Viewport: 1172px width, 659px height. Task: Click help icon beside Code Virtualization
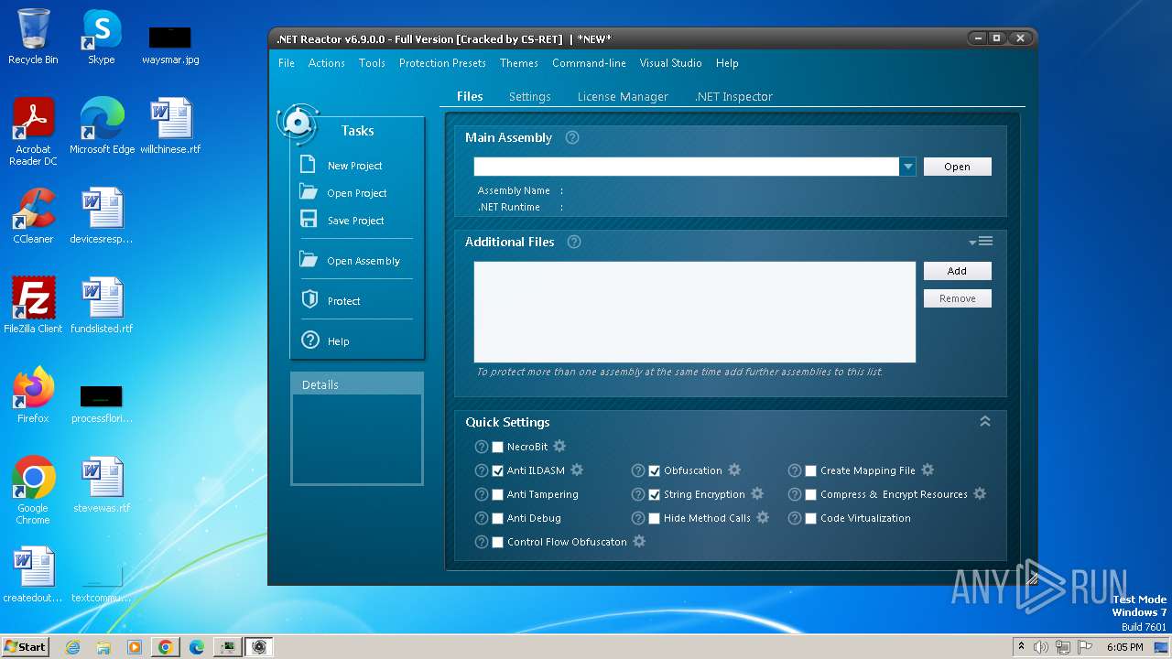(795, 518)
